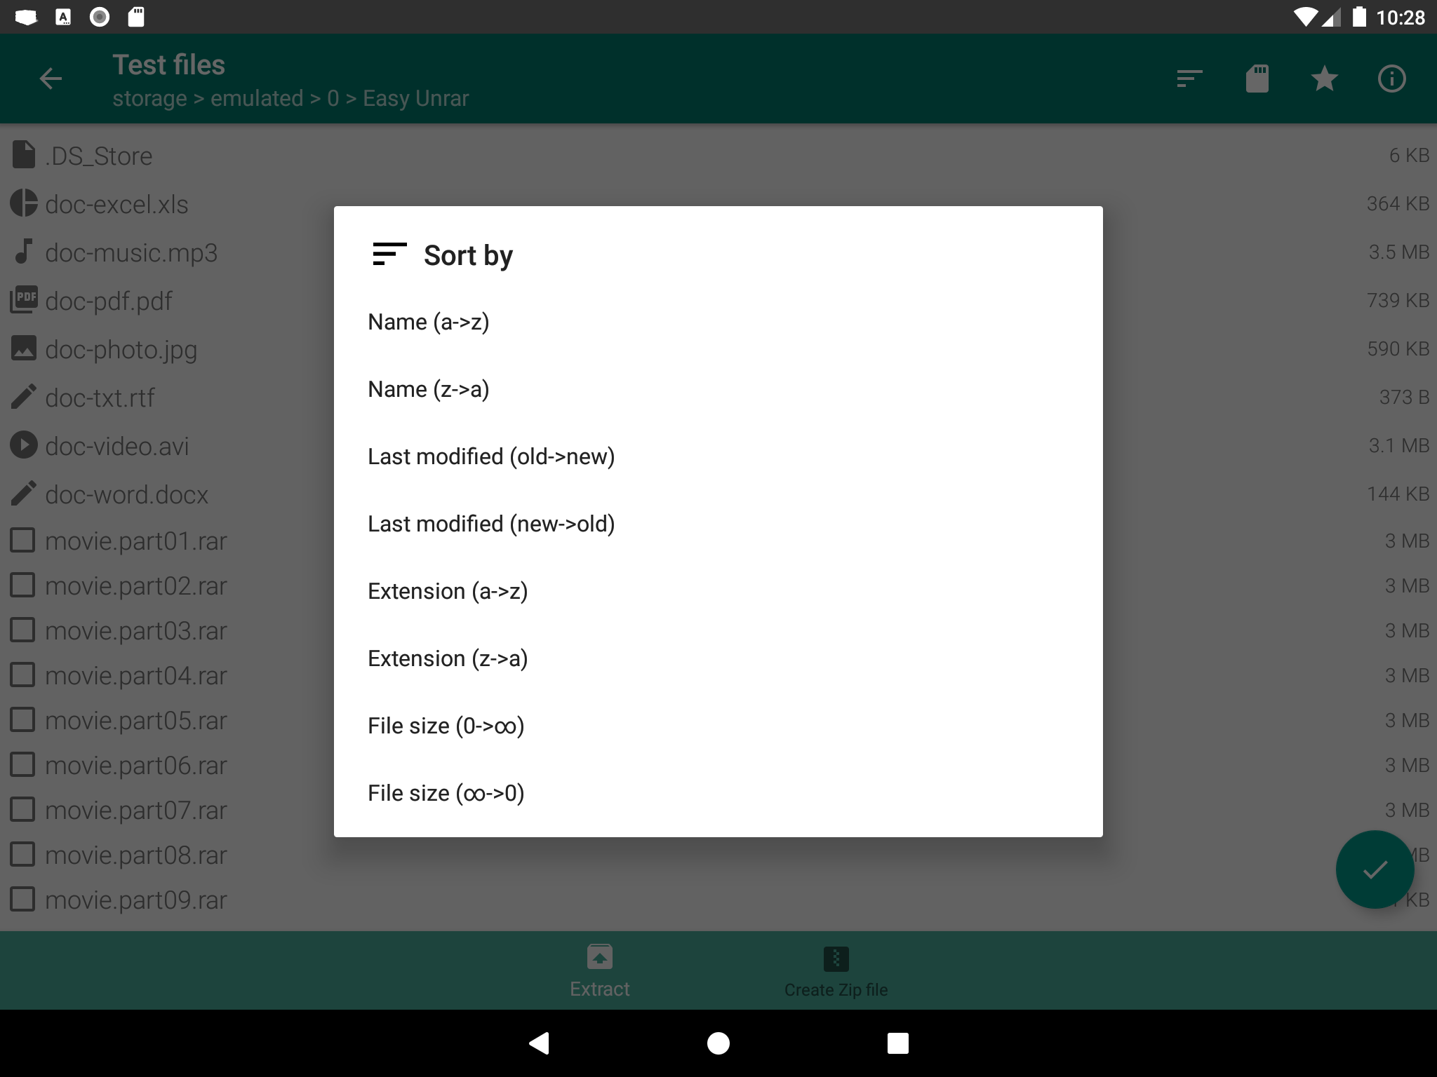1437x1077 pixels.
Task: Check the box for movie.part03.rar
Action: (x=23, y=630)
